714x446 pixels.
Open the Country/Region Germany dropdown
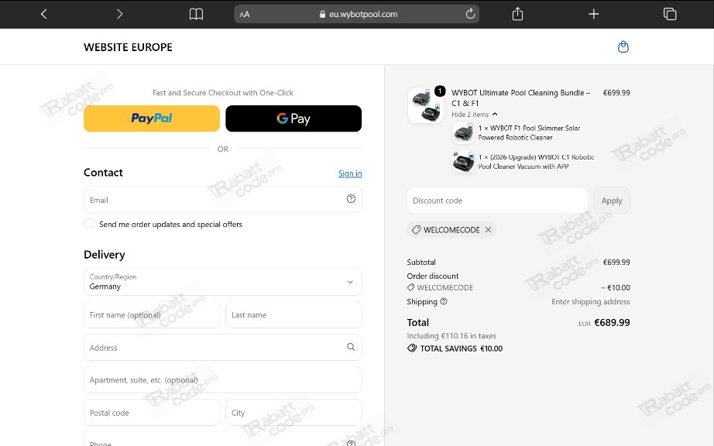tap(223, 282)
